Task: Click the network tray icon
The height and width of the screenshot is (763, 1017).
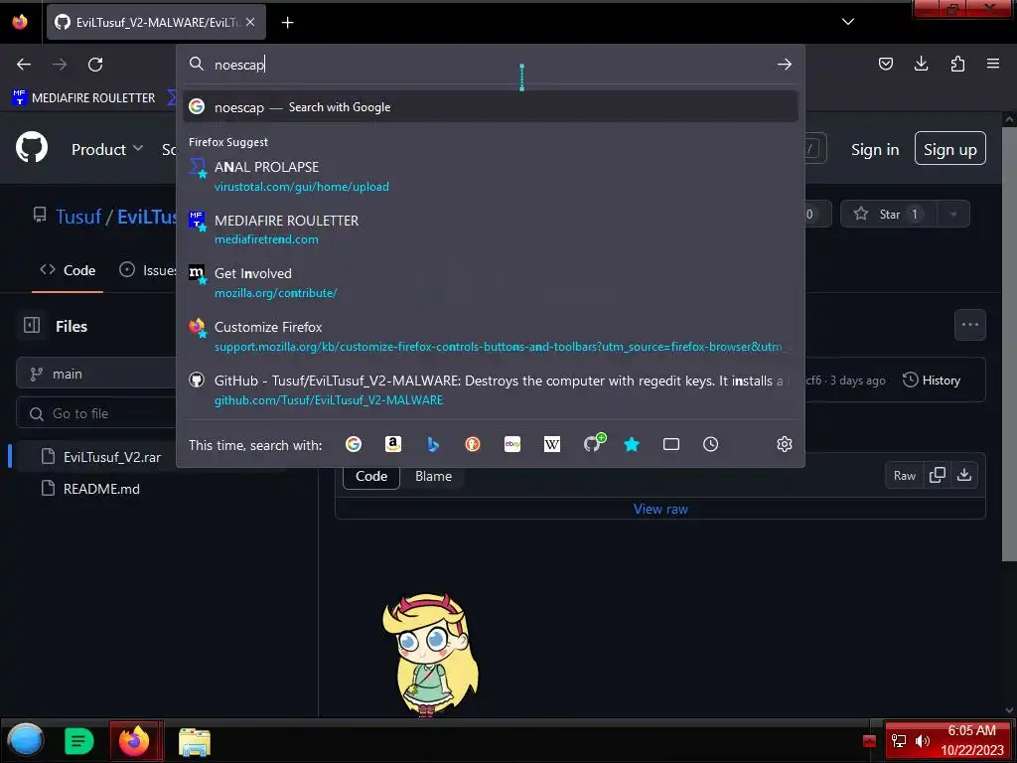Action: (x=898, y=741)
